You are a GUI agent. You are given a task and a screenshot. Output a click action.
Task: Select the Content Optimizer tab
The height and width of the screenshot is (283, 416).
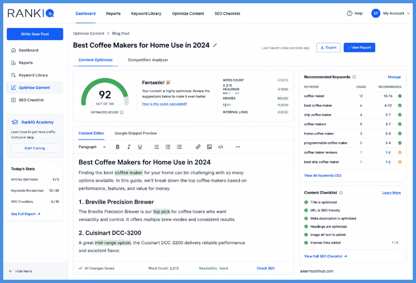point(95,60)
